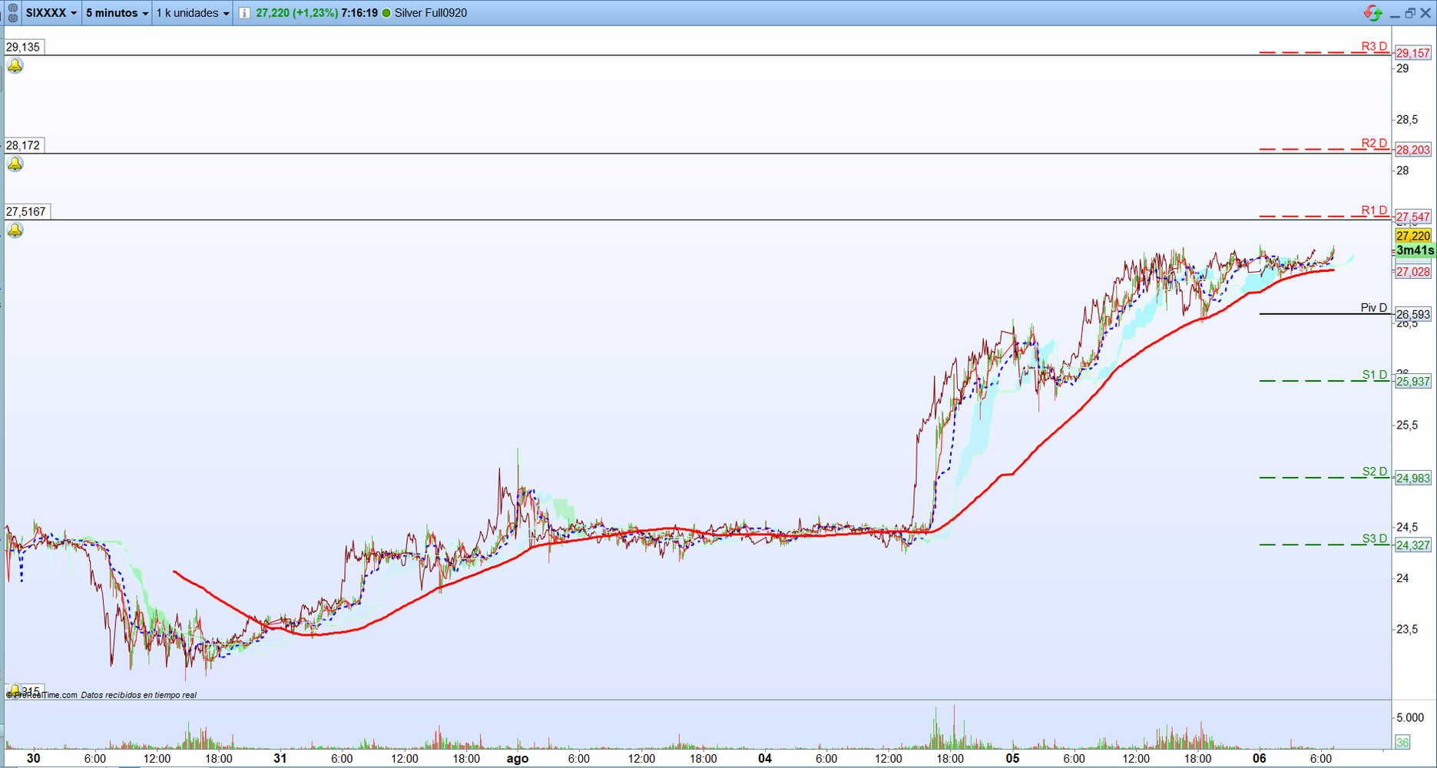Click the green 36 volume value tag

(1403, 742)
